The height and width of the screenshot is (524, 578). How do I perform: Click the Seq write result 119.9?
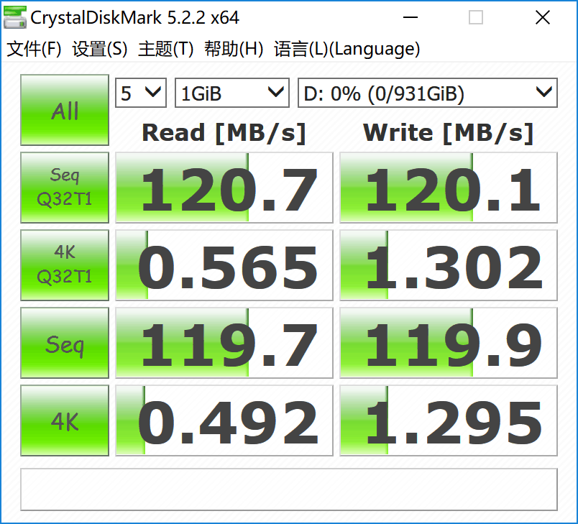(x=449, y=344)
